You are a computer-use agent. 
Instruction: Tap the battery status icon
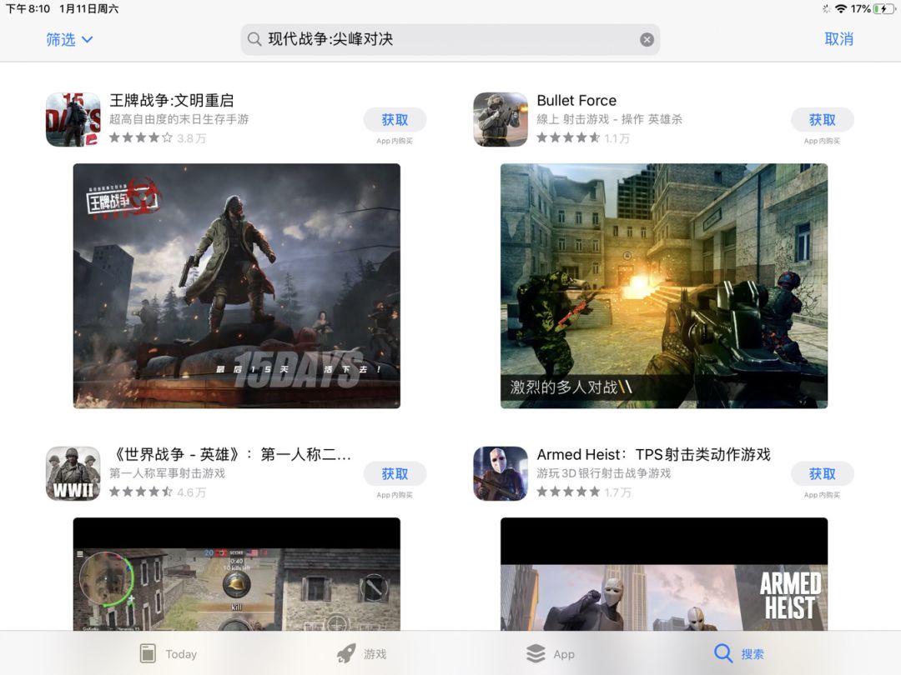tap(883, 8)
